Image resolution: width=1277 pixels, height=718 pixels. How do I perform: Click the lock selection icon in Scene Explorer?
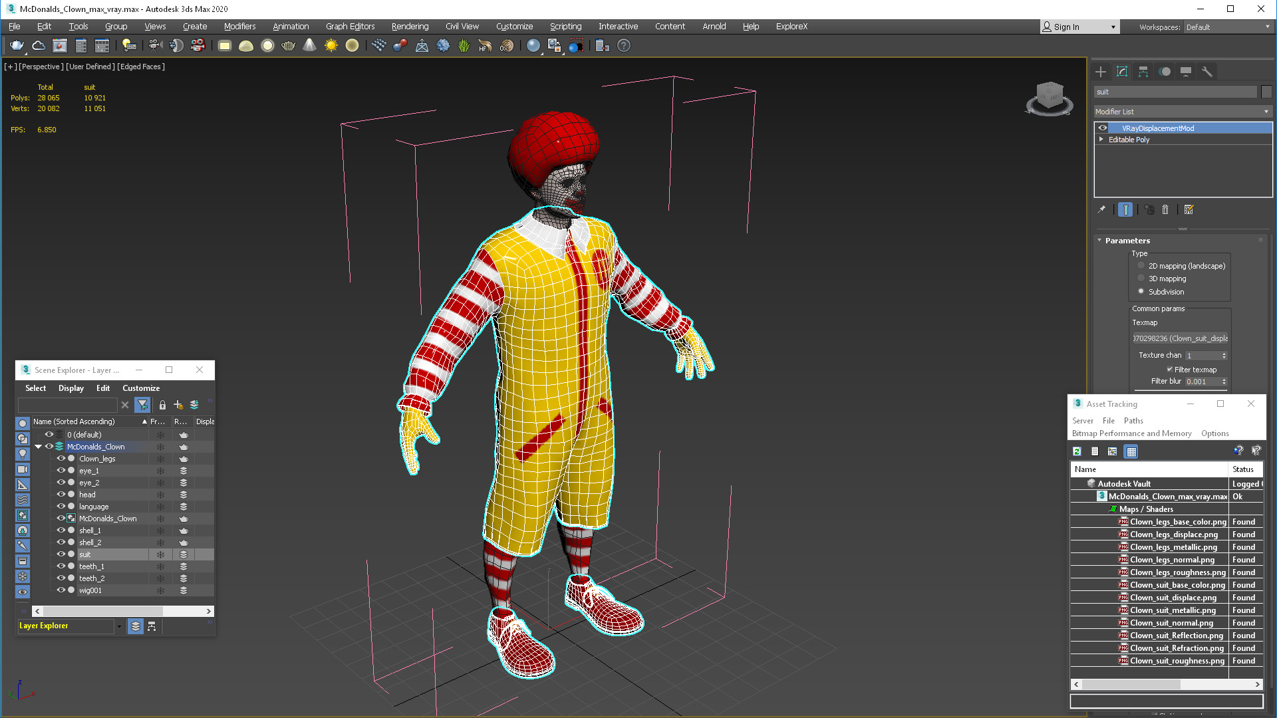(x=162, y=405)
